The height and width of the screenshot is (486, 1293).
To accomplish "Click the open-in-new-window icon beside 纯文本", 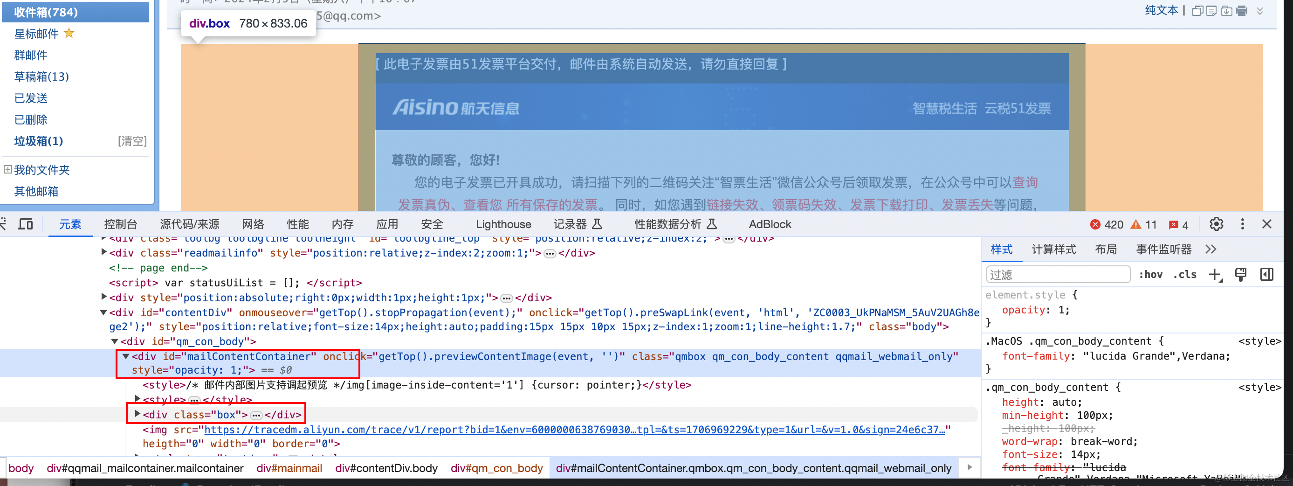I will pos(1197,11).
